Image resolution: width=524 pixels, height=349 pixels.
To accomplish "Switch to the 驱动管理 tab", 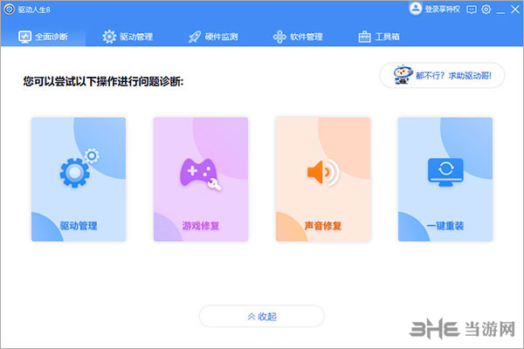I will coord(128,37).
